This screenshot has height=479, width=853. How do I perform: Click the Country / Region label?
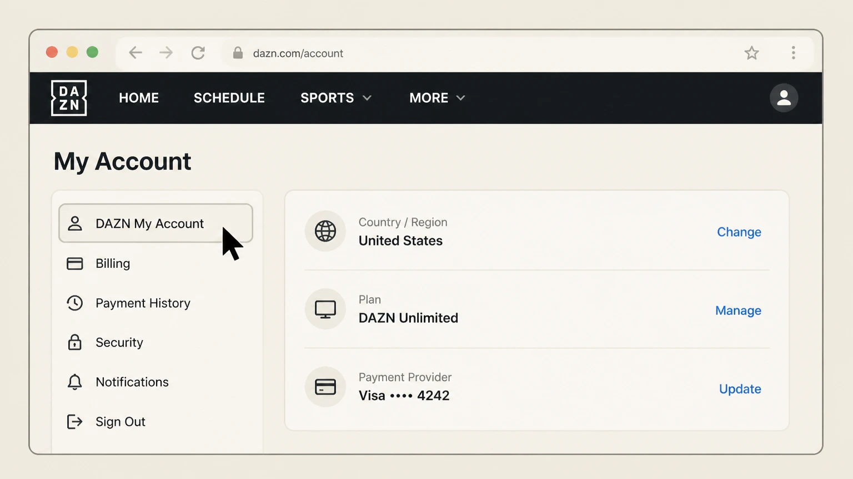(403, 222)
